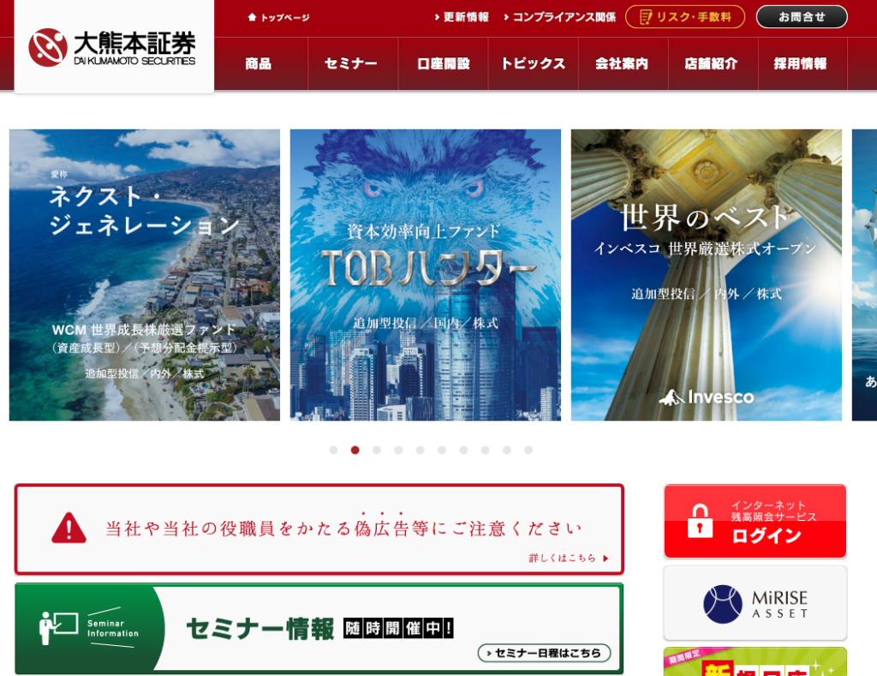Select the eighth carousel dot
Viewport: 877px width, 676px height.
pos(485,450)
